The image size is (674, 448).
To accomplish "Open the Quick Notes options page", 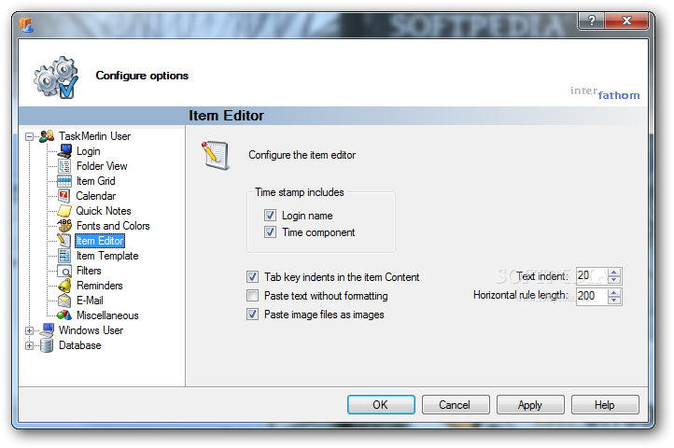I will [104, 211].
